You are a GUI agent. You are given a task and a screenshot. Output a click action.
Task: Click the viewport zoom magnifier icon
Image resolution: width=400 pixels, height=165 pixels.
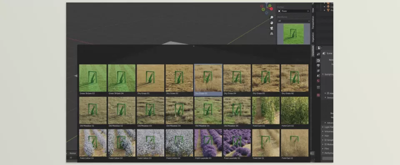(272, 17)
